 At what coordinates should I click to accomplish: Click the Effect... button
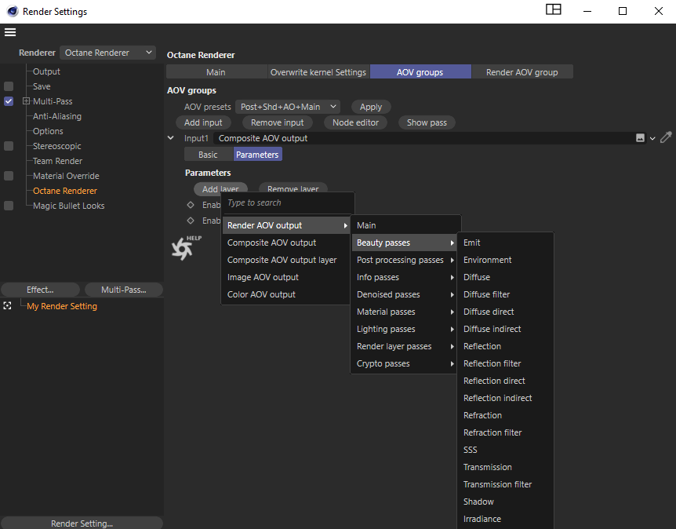tap(40, 290)
